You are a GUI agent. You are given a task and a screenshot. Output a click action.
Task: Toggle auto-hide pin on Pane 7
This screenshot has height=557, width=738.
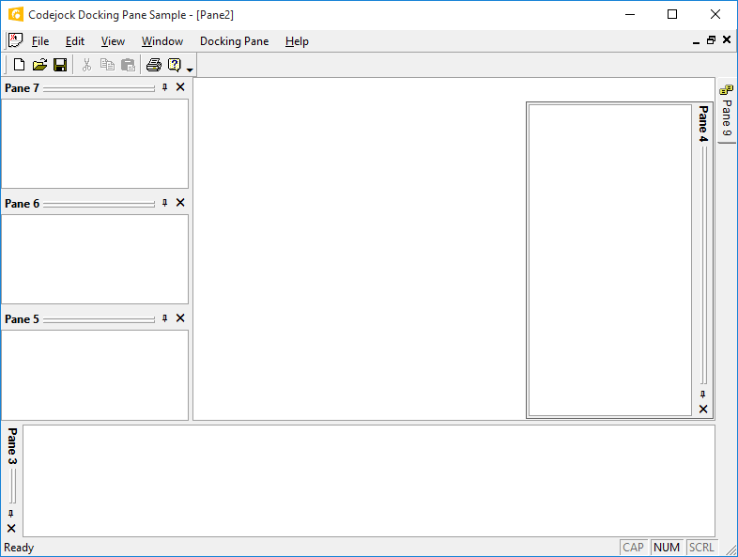[x=164, y=87]
